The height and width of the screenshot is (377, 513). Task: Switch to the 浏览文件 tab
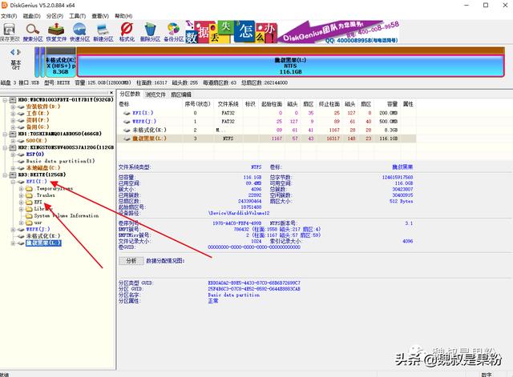[x=156, y=94]
